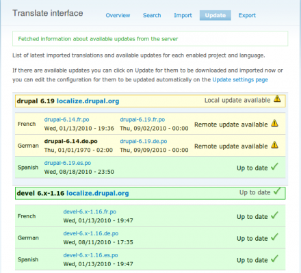The width and height of the screenshot is (301, 273).
Task: Click Up to date in devel Spanish row
Action: (252, 260)
